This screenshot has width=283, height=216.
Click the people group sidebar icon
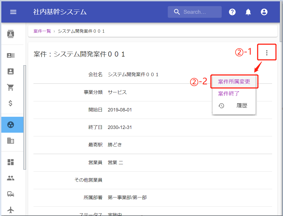[x=11, y=178]
